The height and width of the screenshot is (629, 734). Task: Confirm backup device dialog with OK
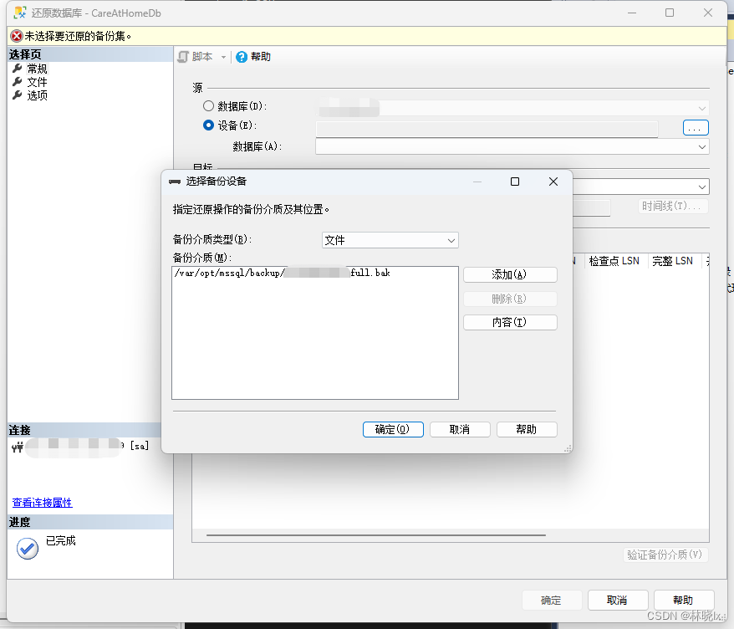[393, 429]
